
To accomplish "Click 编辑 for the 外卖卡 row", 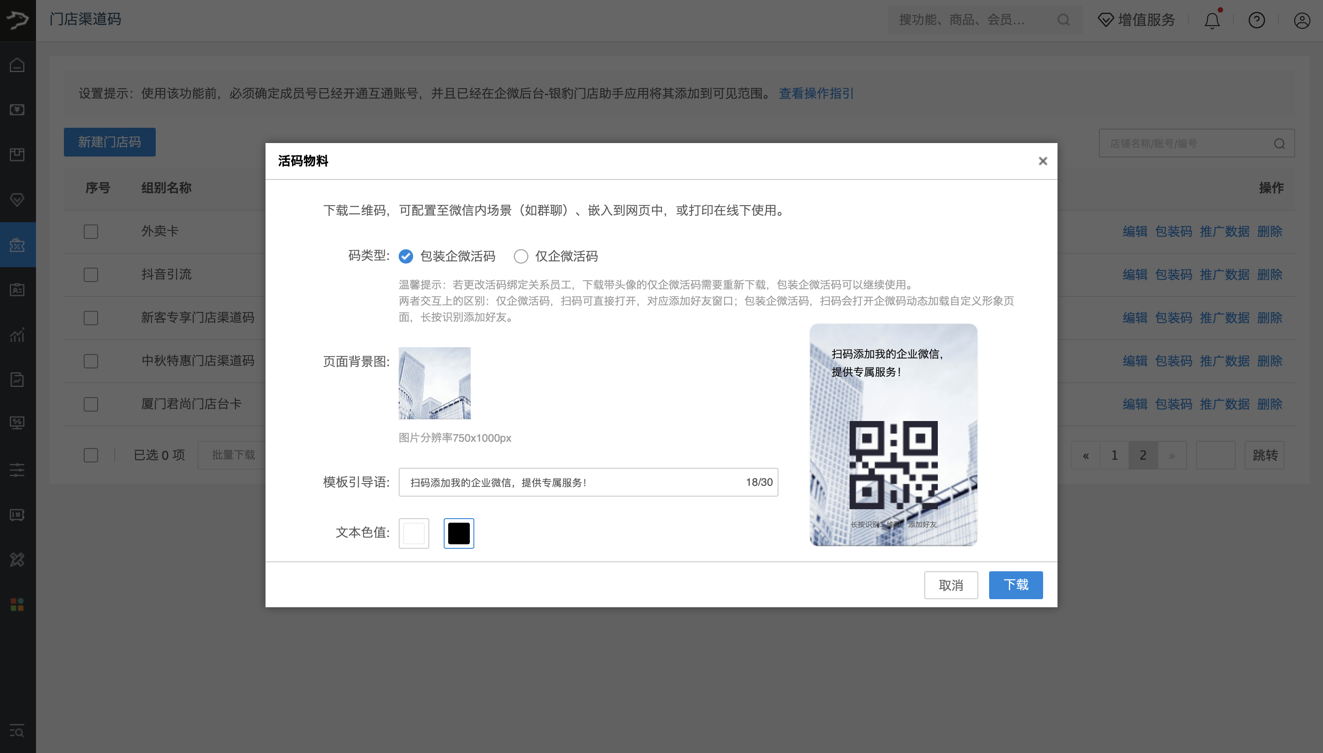I will [x=1135, y=231].
